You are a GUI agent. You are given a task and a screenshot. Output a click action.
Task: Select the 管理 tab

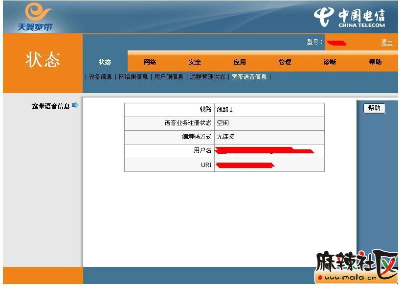pyautogui.click(x=285, y=62)
